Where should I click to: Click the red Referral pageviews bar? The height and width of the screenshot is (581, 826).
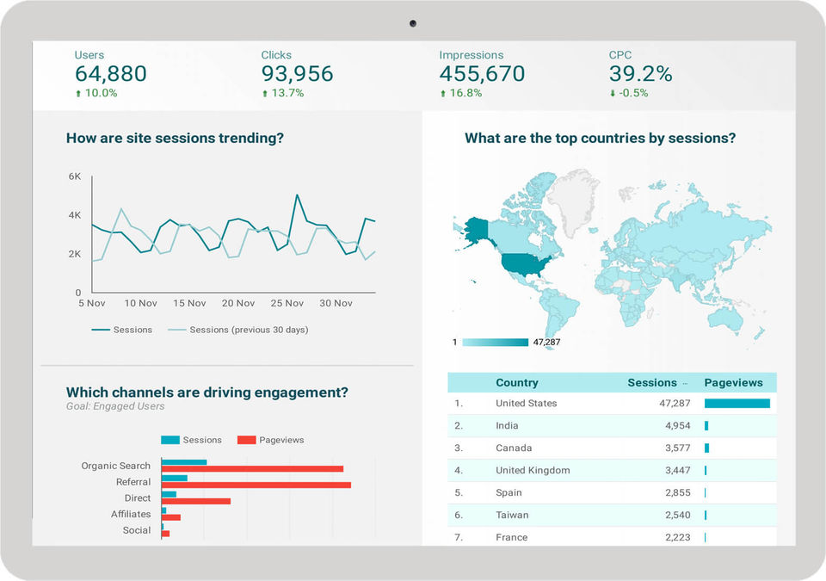click(256, 485)
